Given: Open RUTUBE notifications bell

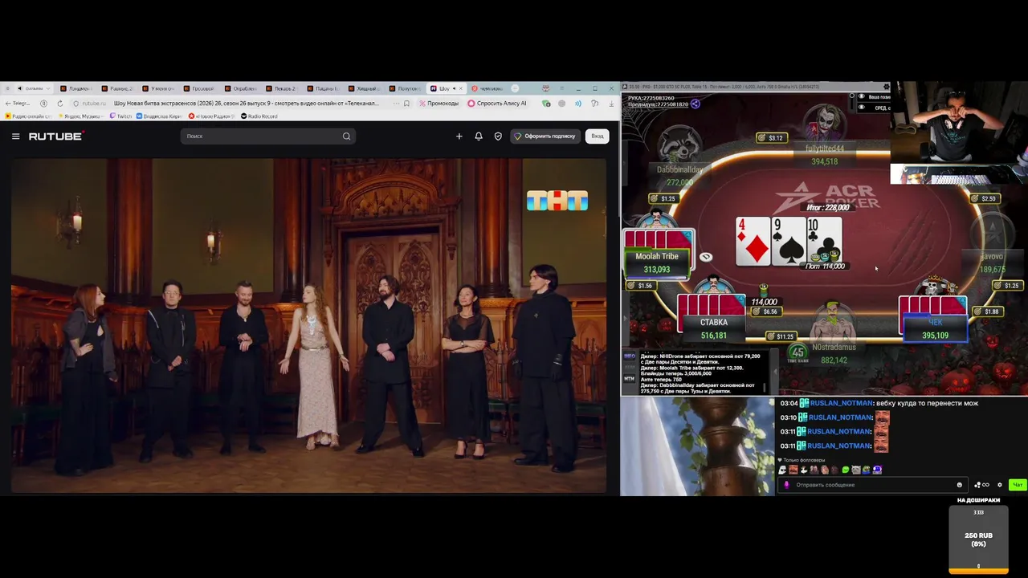Looking at the screenshot, I should 479,136.
